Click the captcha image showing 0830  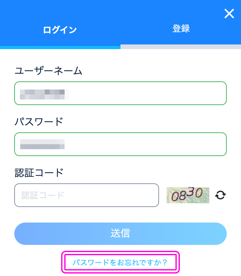[x=188, y=195]
